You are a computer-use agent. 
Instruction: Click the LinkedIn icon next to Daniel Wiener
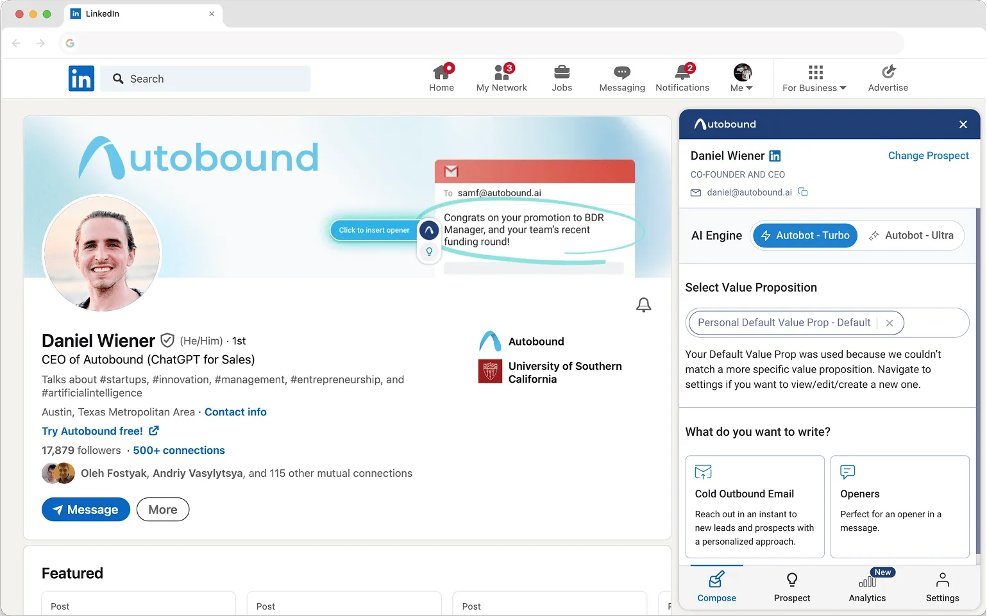[775, 156]
